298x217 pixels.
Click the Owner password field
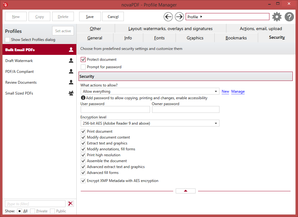[186, 109]
